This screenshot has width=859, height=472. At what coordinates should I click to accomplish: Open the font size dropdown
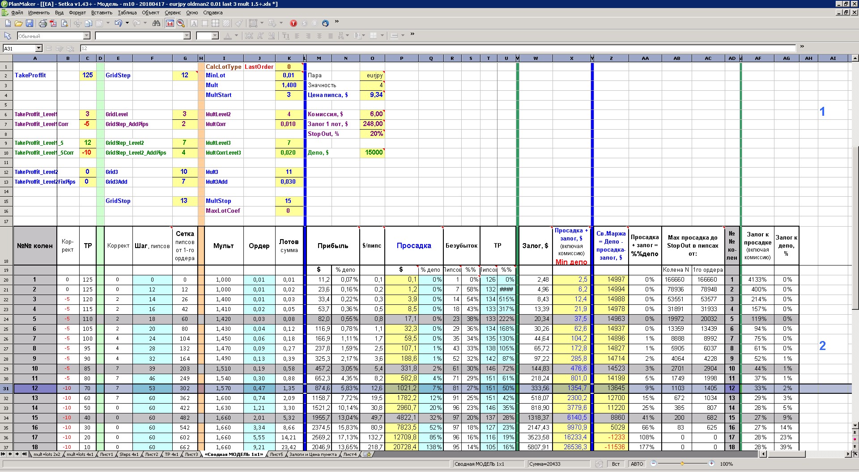[215, 36]
